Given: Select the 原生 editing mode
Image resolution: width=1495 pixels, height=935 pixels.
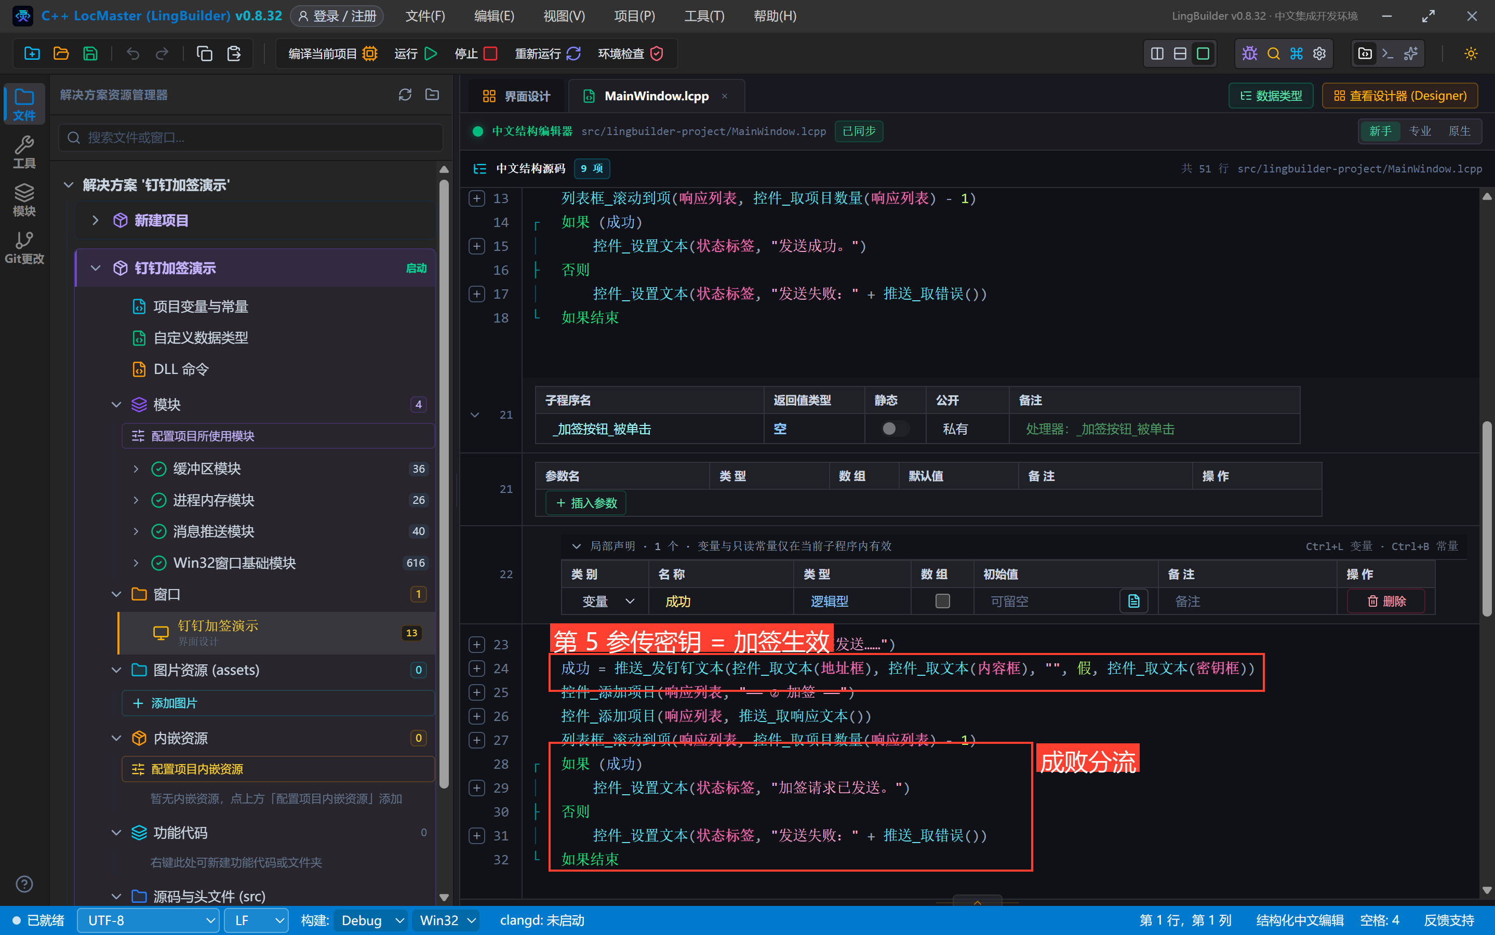Looking at the screenshot, I should 1459,131.
